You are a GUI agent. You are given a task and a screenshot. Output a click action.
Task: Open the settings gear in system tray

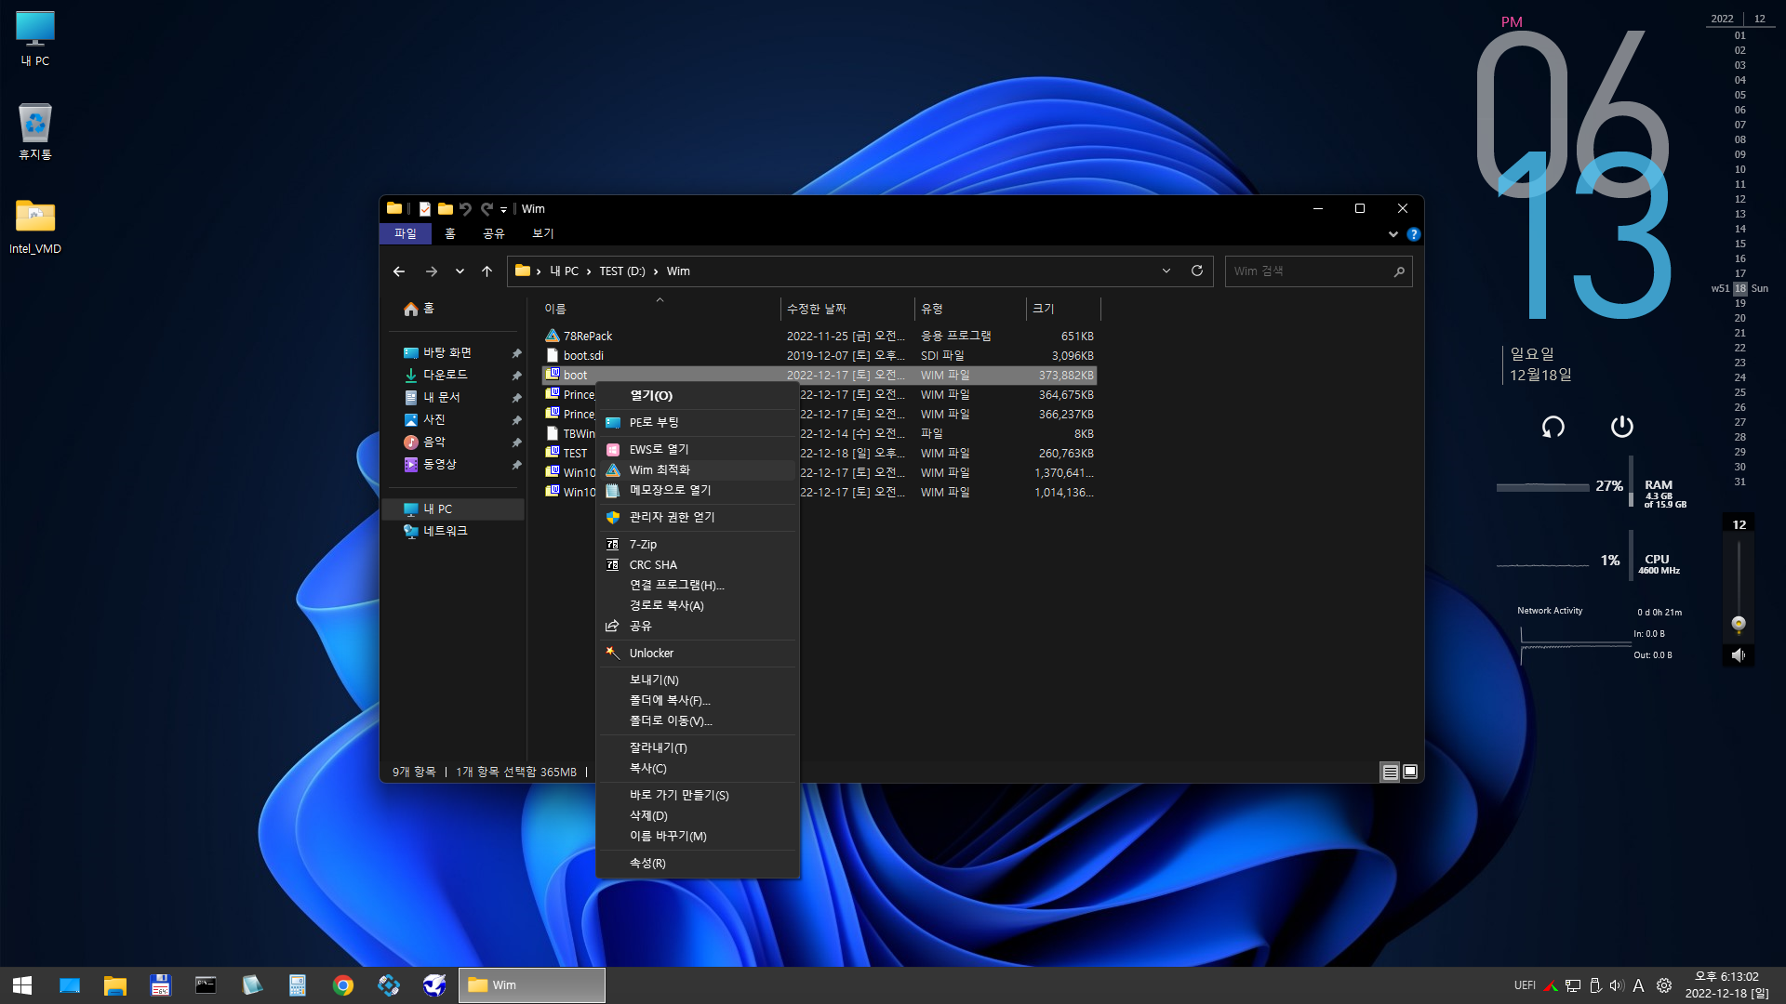point(1664,985)
